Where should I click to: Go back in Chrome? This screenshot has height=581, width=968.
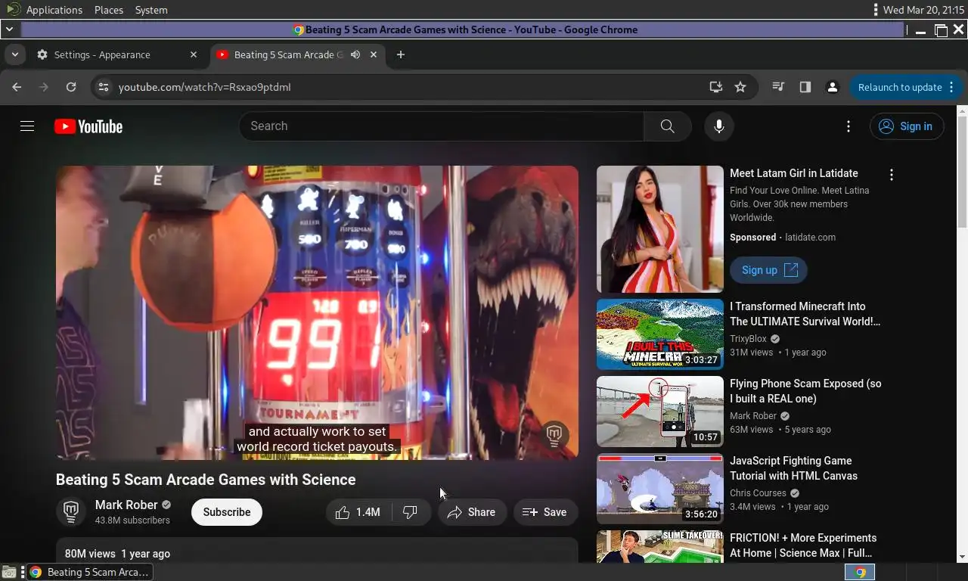coord(17,87)
